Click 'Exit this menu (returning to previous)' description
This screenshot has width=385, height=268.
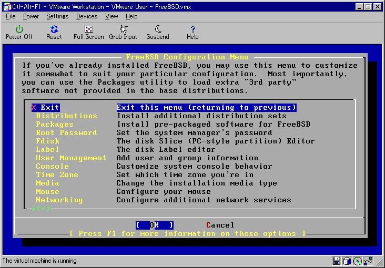206,108
